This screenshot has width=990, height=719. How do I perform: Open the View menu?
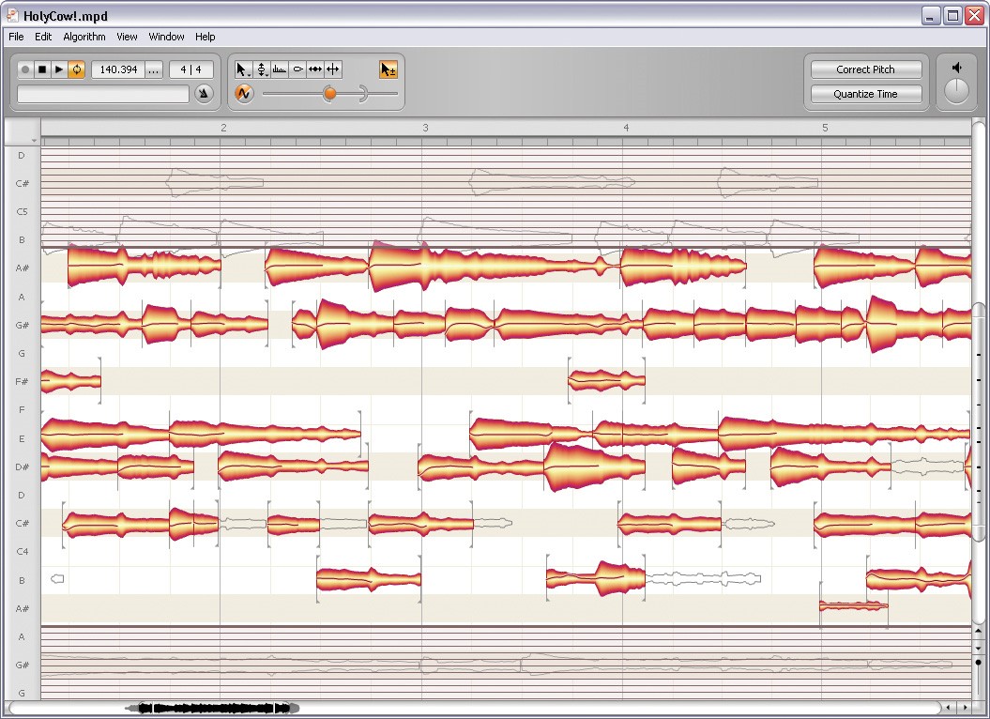(x=127, y=37)
